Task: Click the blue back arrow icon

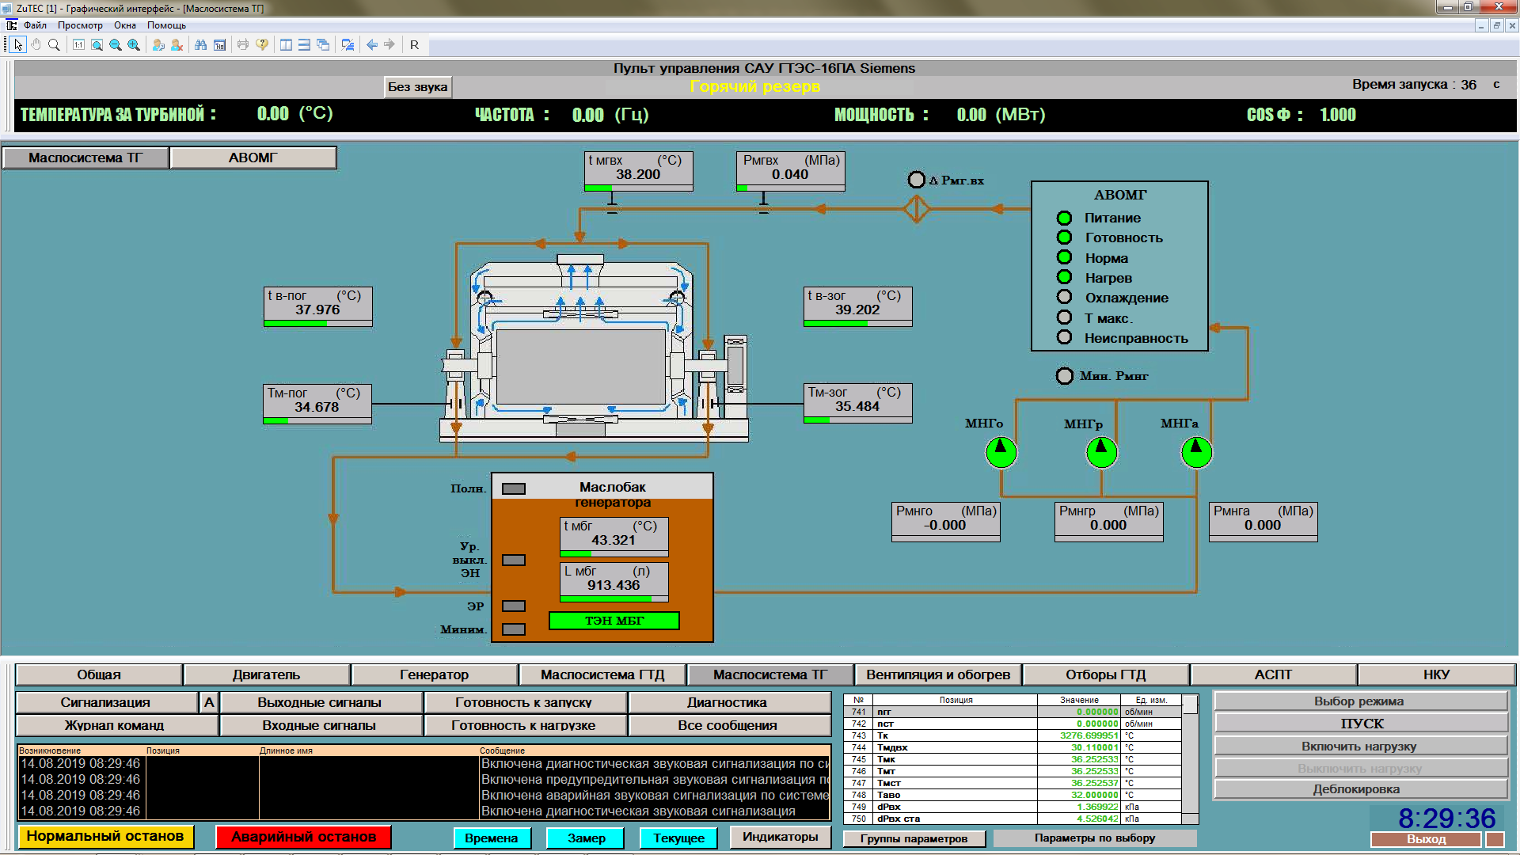Action: pyautogui.click(x=371, y=45)
